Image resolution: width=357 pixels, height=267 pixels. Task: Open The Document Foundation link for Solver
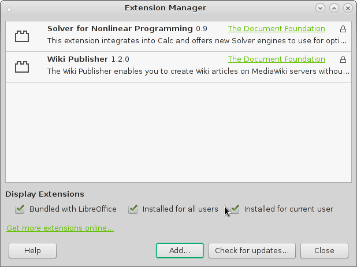pyautogui.click(x=276, y=28)
